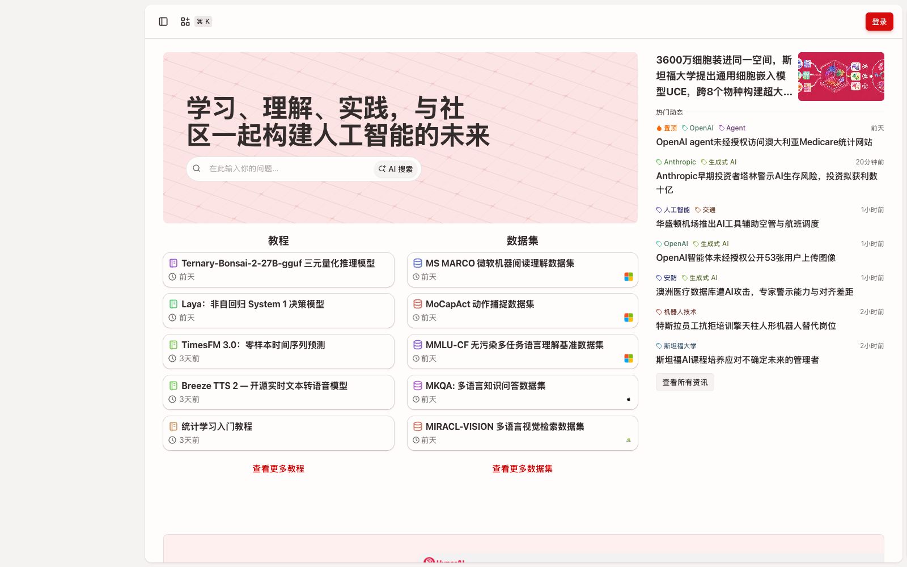Click the clock icon under Ternary-Bonsai
Image resolution: width=907 pixels, height=567 pixels.
coord(172,277)
